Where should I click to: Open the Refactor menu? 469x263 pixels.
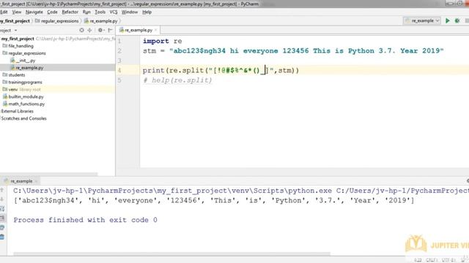tap(70, 12)
